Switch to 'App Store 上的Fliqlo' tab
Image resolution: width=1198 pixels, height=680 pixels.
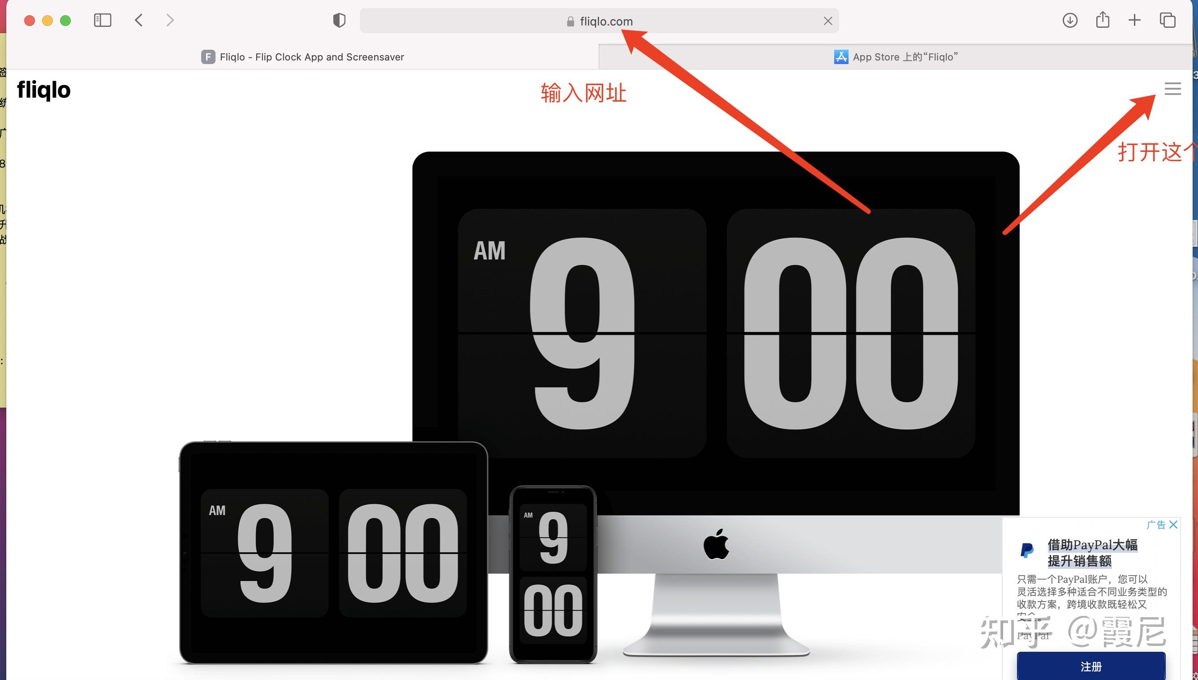click(x=896, y=56)
